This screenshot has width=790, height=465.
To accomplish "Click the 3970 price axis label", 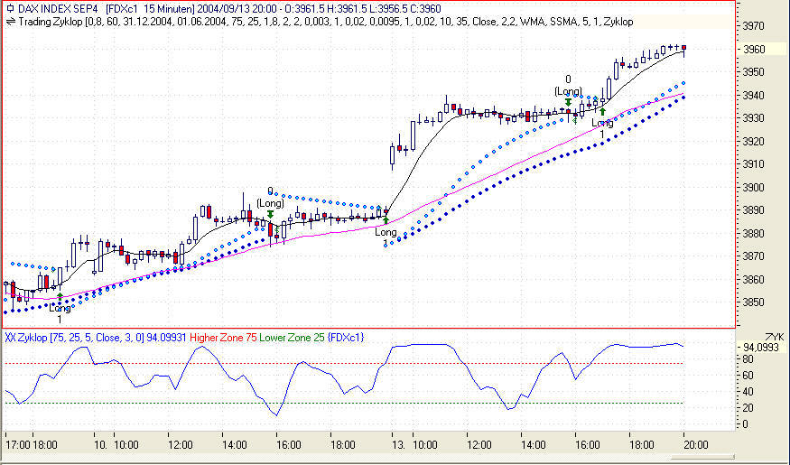I will [x=755, y=25].
